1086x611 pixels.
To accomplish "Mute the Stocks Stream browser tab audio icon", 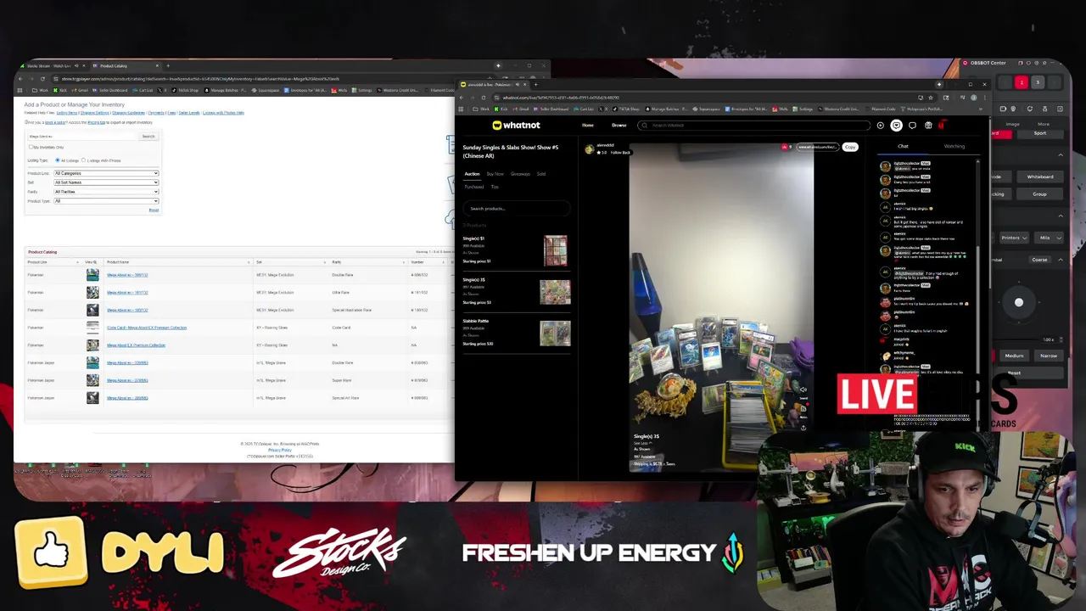I will coord(76,65).
